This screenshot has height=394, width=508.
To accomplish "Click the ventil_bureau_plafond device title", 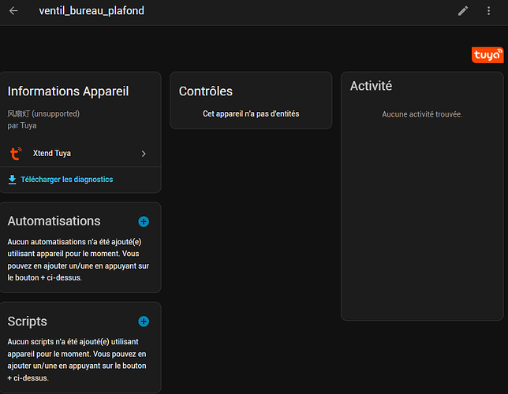I will 92,11.
